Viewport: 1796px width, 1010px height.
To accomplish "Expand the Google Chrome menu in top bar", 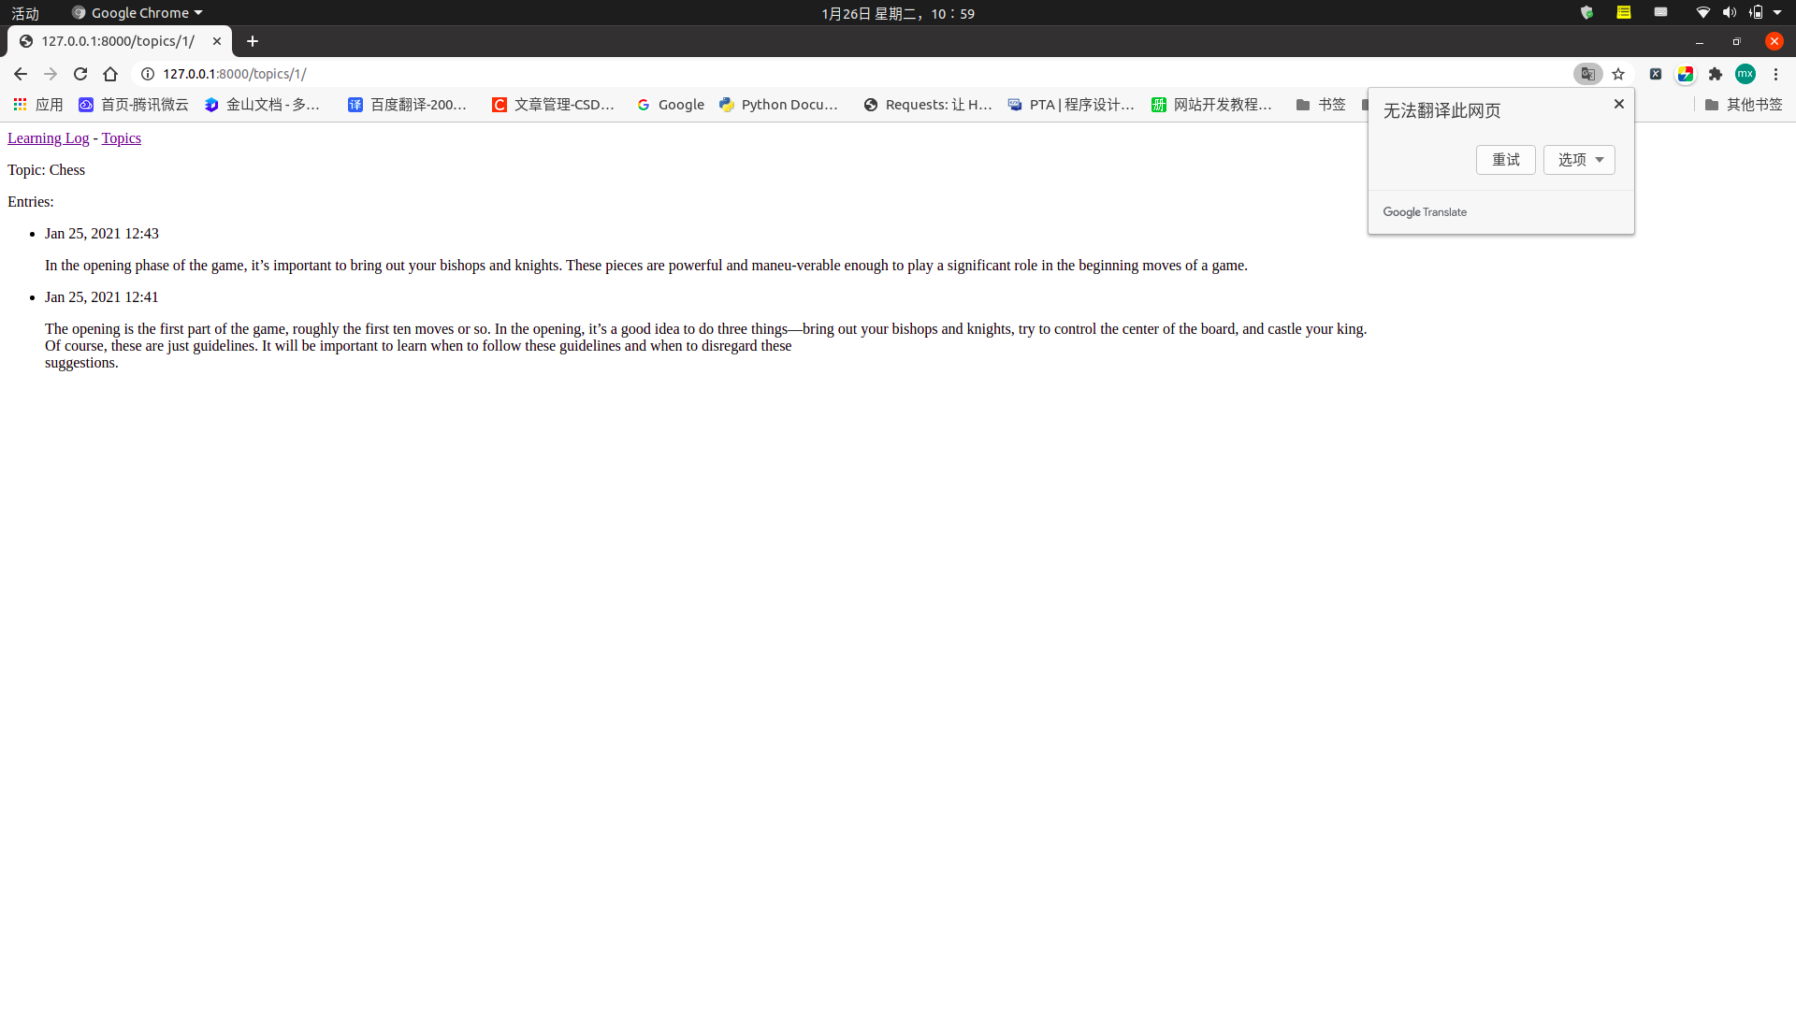I will click(x=137, y=12).
